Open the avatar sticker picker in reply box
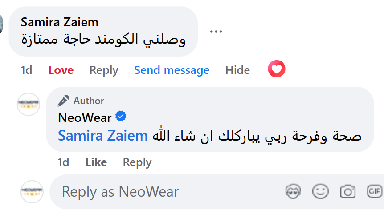The image size is (384, 210). [x=293, y=192]
